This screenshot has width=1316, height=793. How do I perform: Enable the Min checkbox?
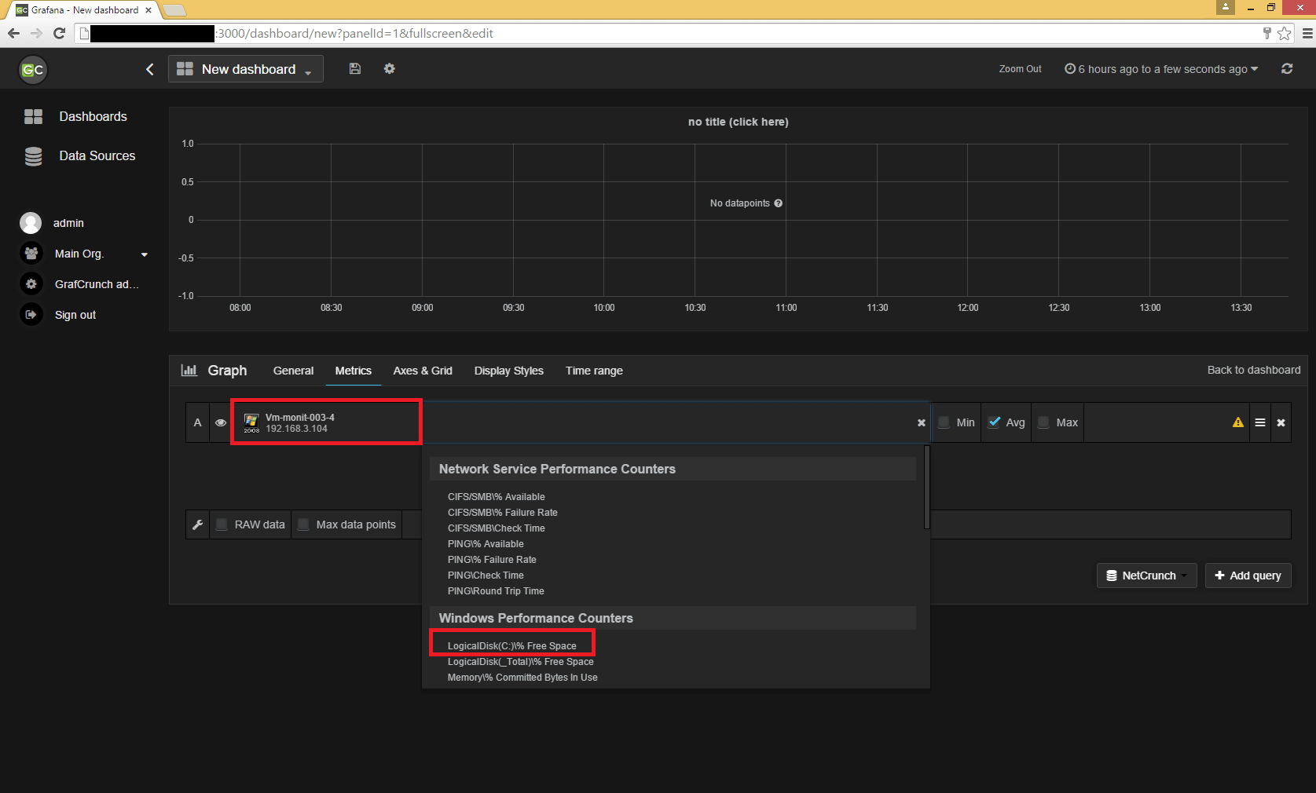[944, 422]
